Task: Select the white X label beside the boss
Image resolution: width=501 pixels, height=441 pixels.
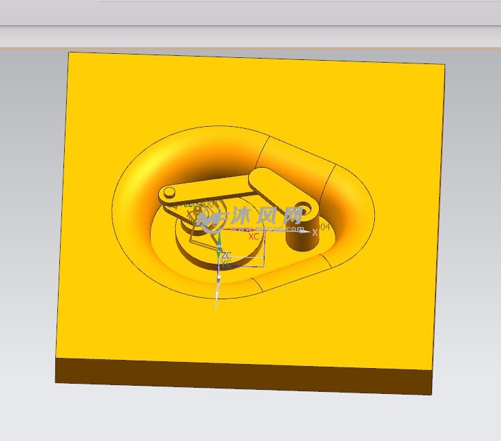Action: click(315, 232)
